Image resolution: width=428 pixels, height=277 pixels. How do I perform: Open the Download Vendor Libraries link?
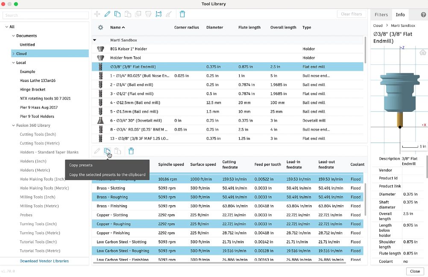point(44,261)
